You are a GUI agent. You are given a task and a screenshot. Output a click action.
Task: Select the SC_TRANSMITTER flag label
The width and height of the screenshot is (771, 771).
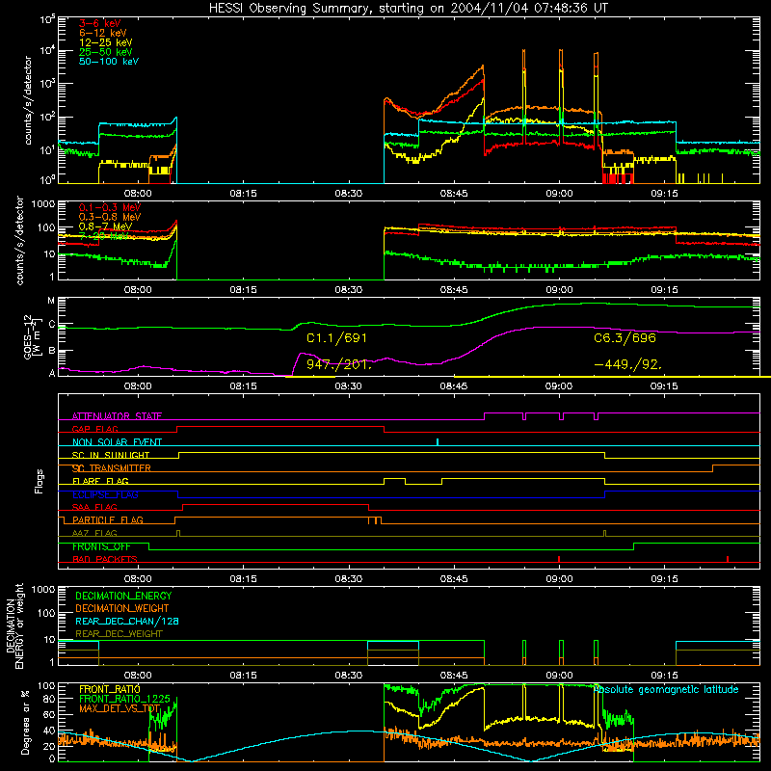click(x=112, y=468)
